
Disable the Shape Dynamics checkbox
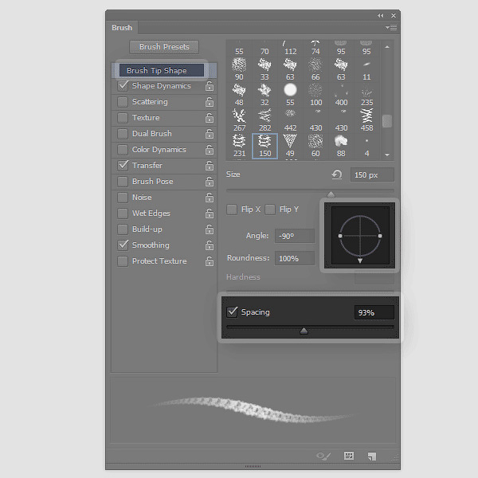pos(123,86)
